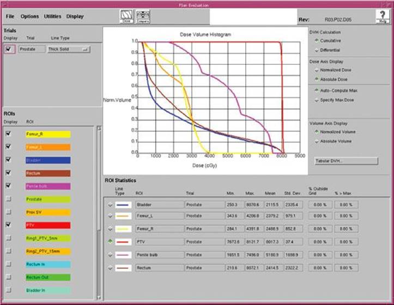Screen dimensions: 394x305
Task: Click the Femur_L ROI name in statistics
Action: click(159, 216)
